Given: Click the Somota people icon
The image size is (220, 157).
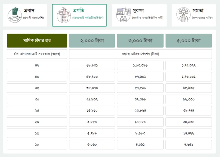Looking at the screenshot, I should click(x=184, y=15).
